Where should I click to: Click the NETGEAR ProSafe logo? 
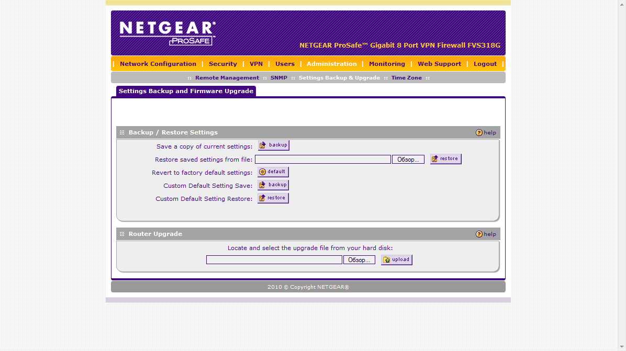coord(167,33)
